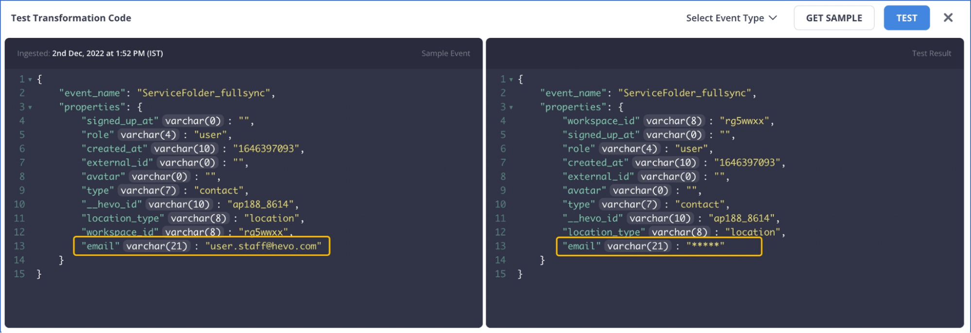Click "__hevo_id" key in Test Result pane
This screenshot has width=971, height=333.
point(593,218)
